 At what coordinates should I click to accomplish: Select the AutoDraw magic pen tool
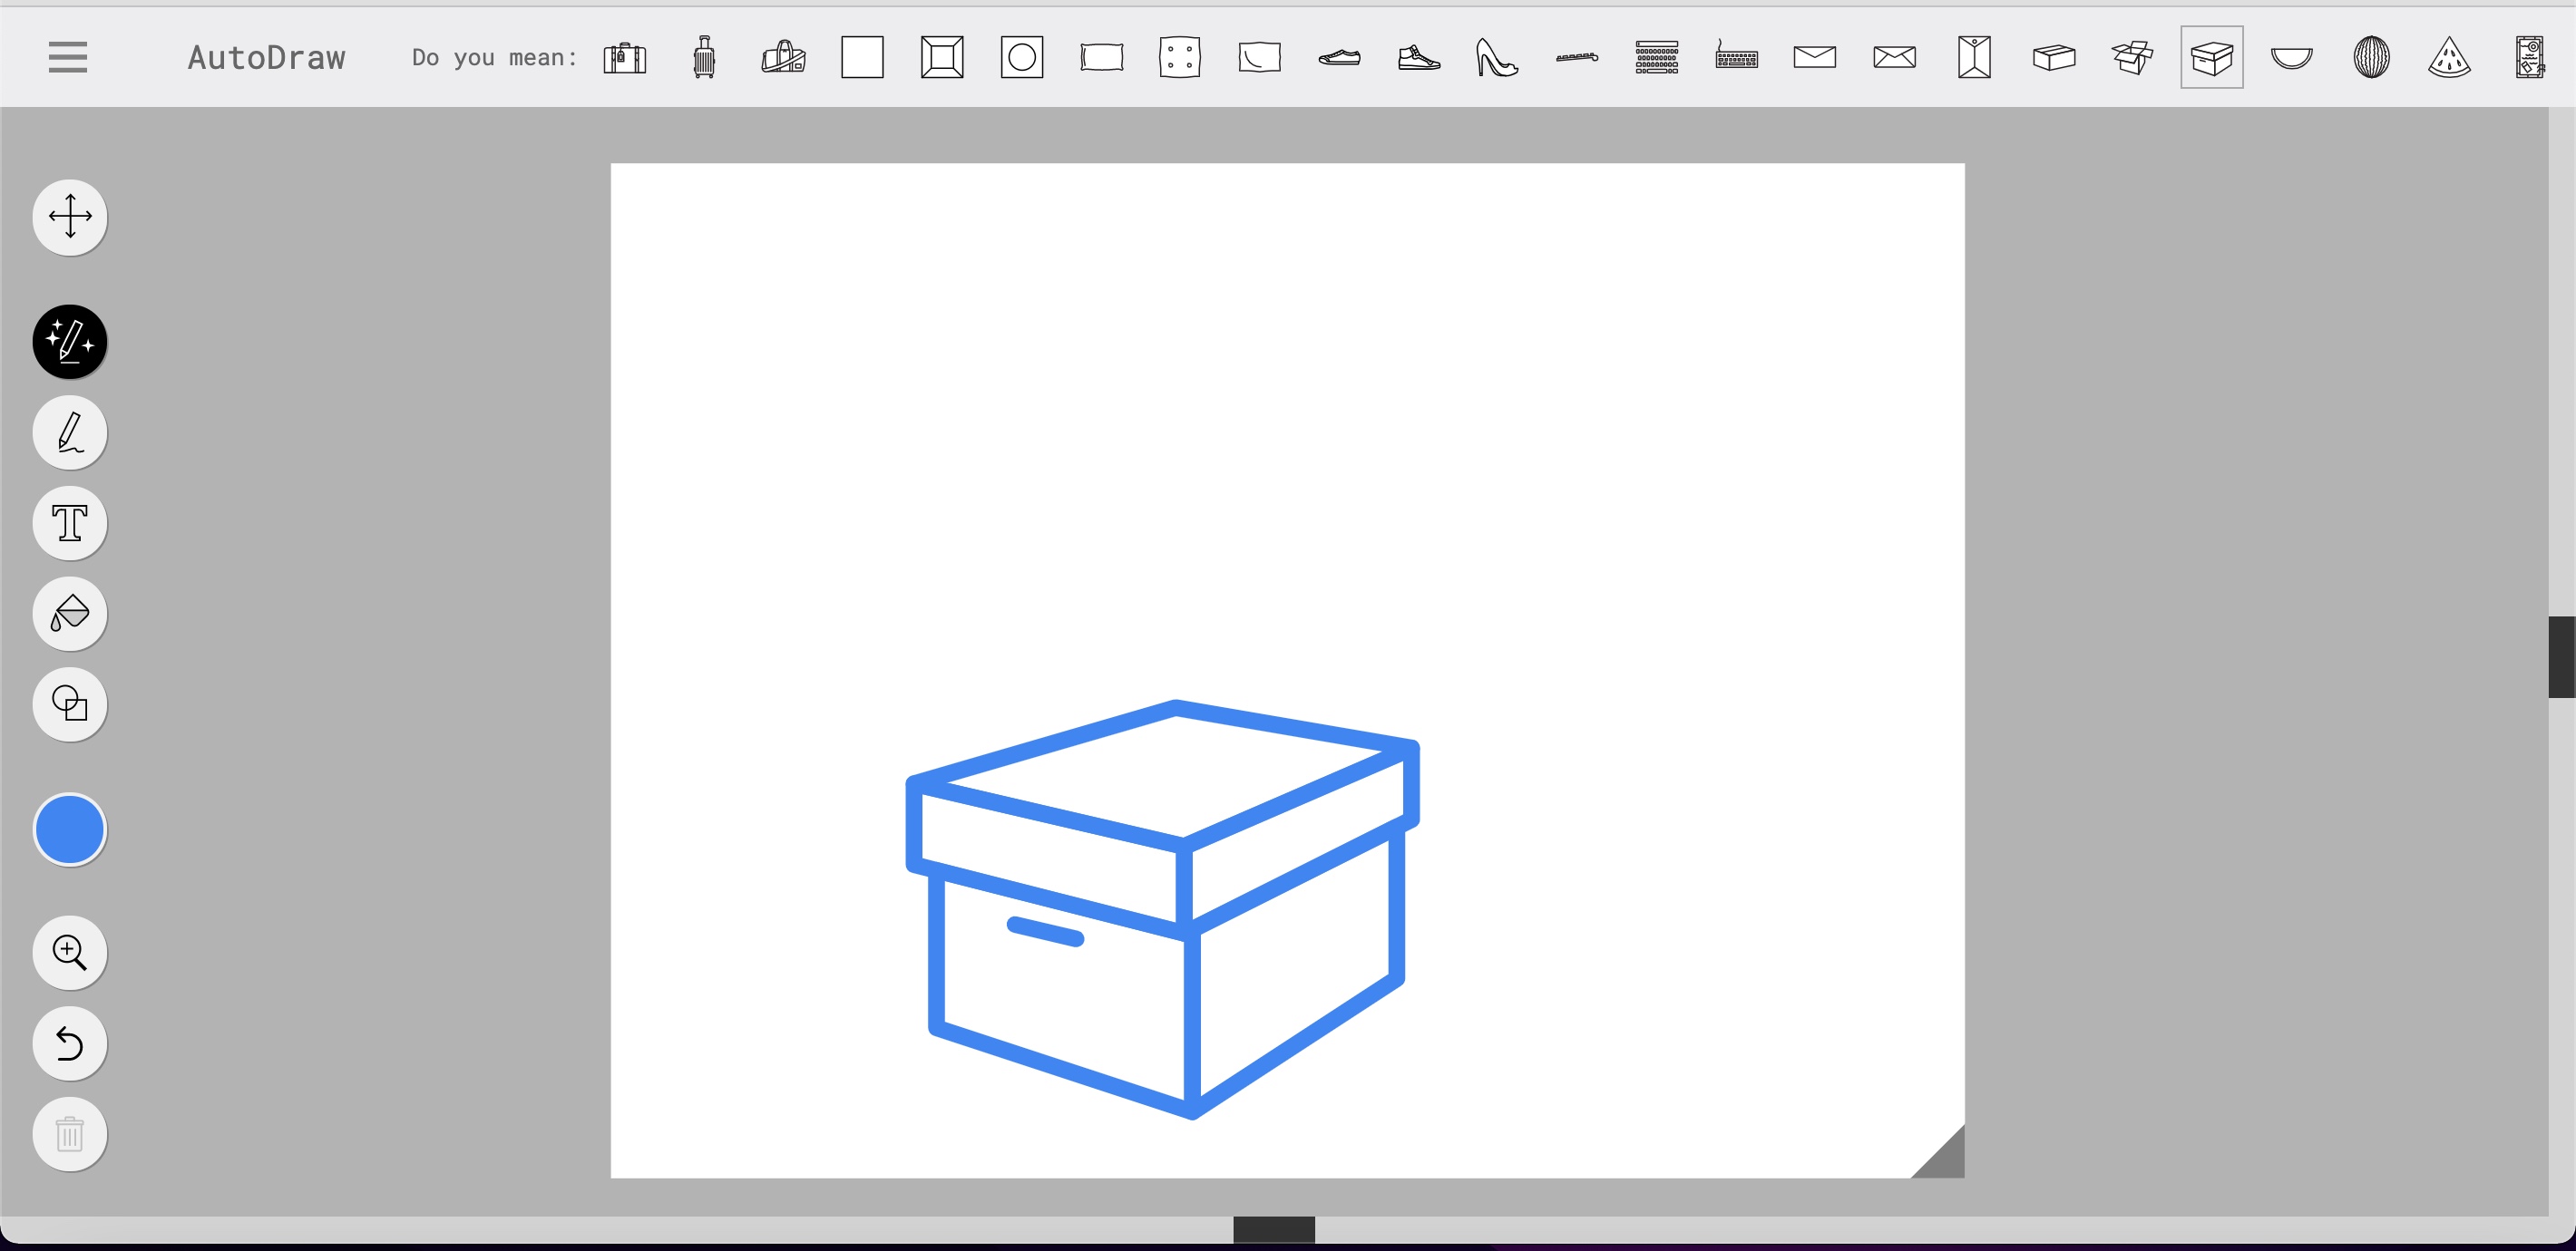pyautogui.click(x=70, y=342)
